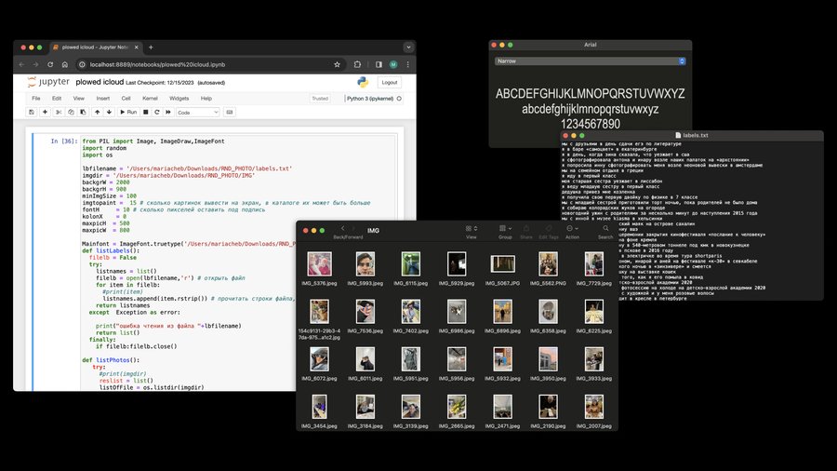The image size is (837, 471).
Task: Restart kernel and run all cells
Action: click(168, 112)
